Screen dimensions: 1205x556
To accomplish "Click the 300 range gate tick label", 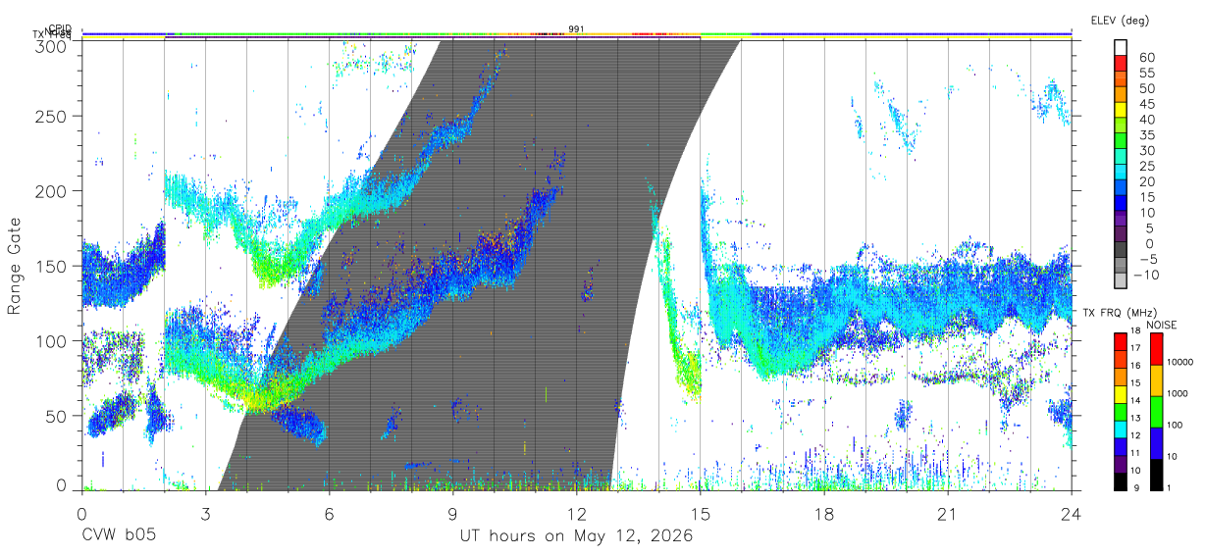I will (x=53, y=46).
